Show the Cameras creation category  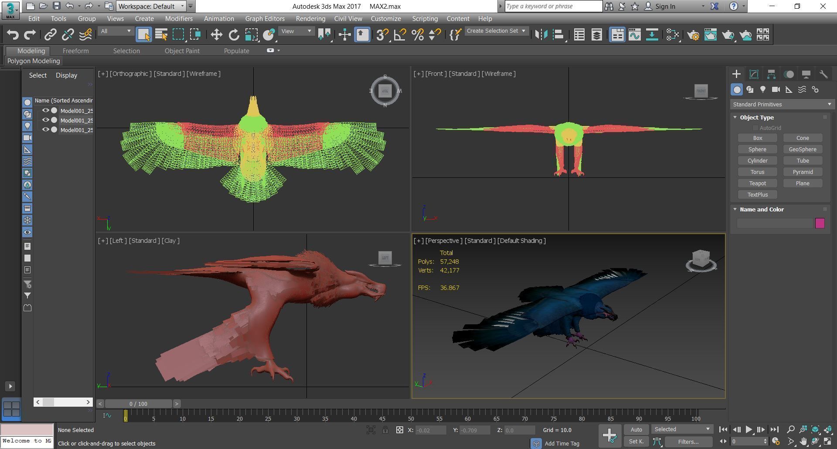click(x=776, y=89)
